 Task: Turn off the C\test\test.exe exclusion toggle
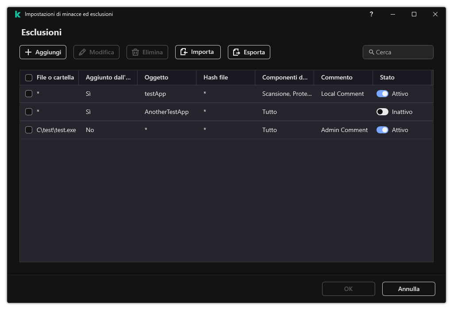click(382, 130)
